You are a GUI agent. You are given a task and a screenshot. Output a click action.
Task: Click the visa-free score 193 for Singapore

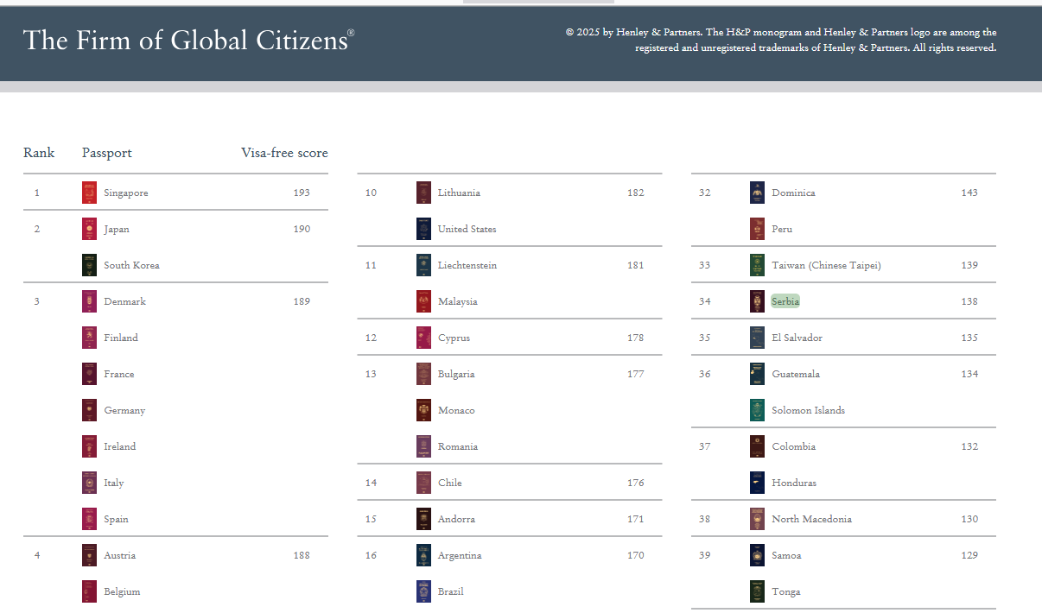coord(302,192)
